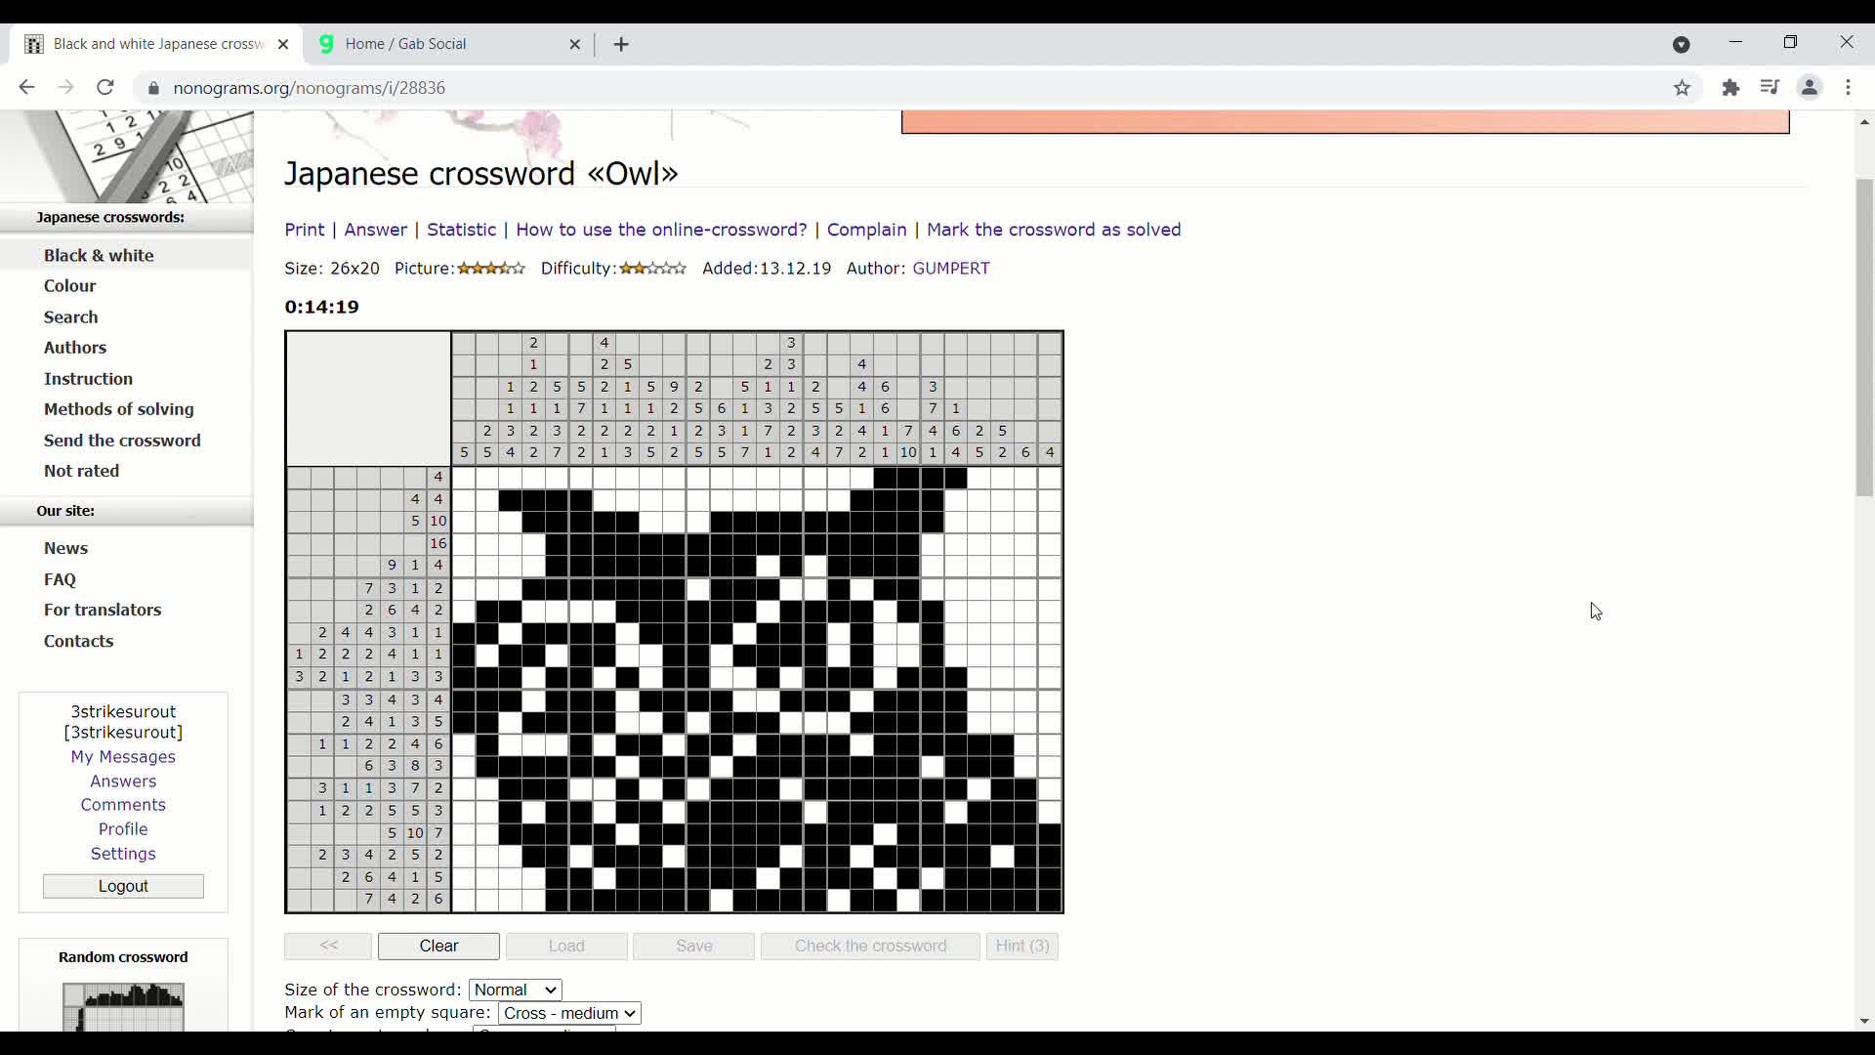
Task: Open the 'Print' link
Action: [305, 230]
